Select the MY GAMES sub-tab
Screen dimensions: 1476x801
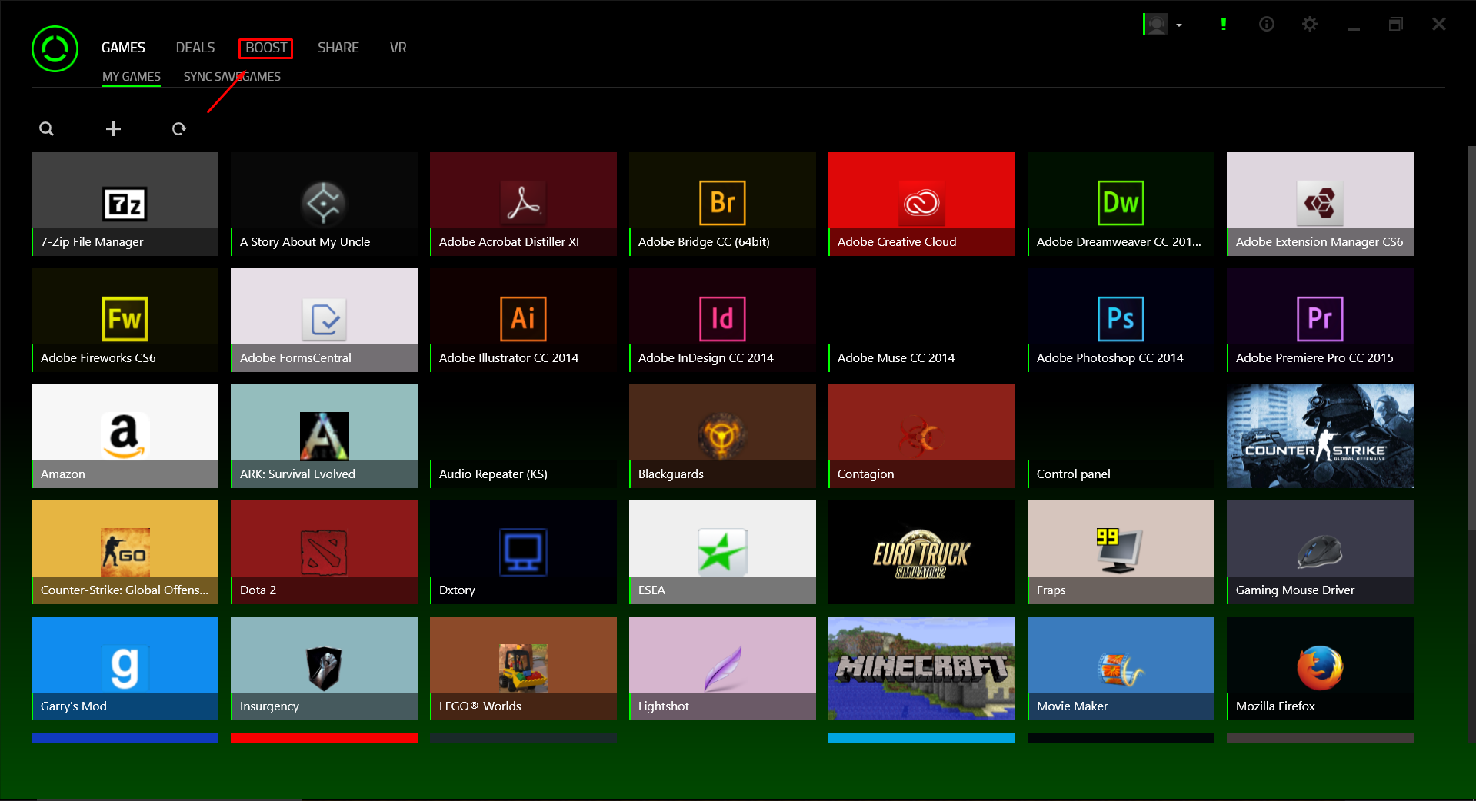[x=132, y=77]
